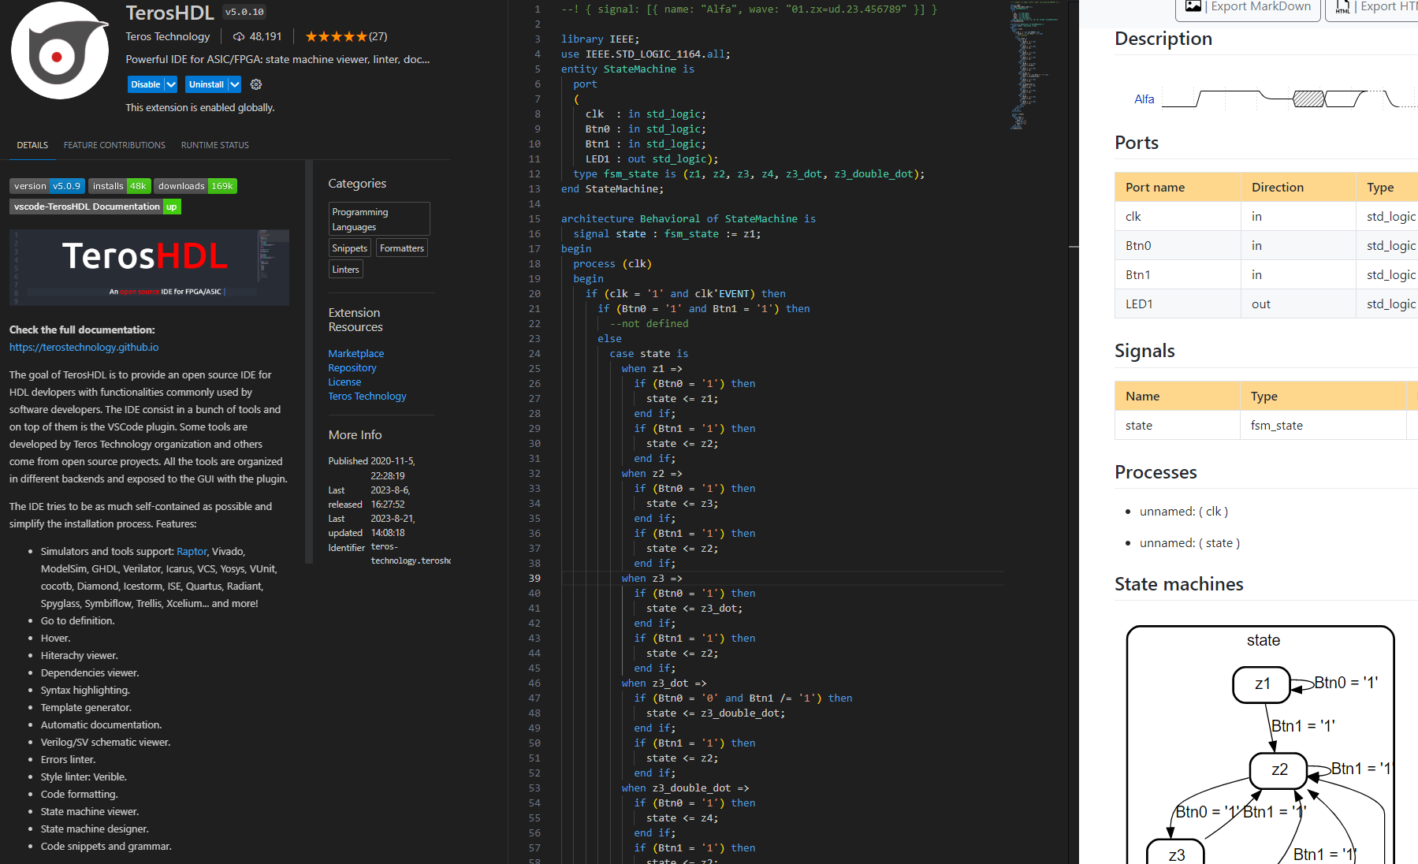Click the green 'up' badge next to documentation

(x=171, y=207)
